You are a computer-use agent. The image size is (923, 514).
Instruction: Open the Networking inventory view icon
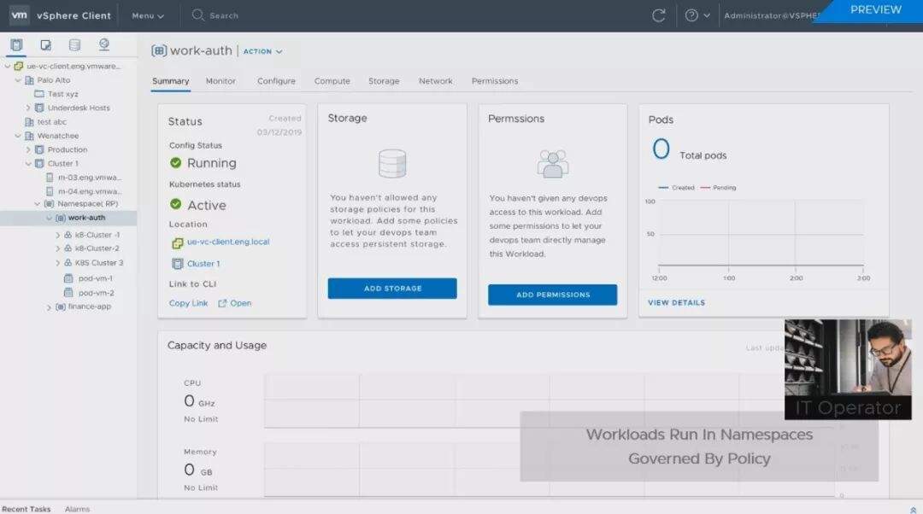tap(104, 44)
